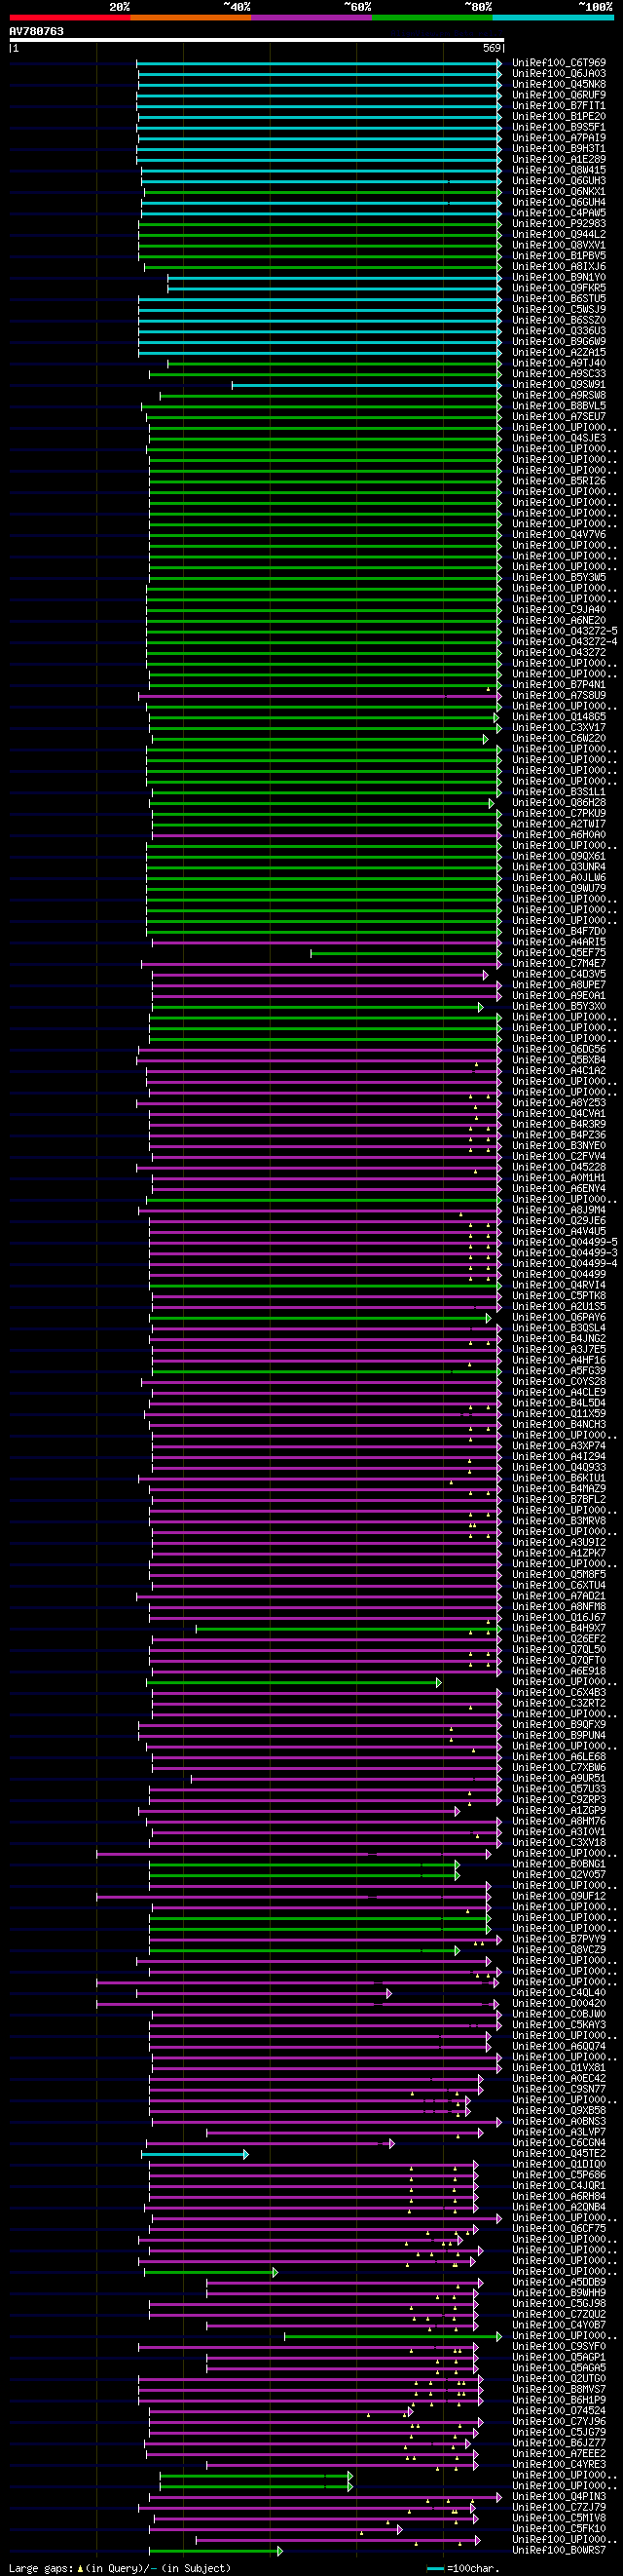Select hit label UniRef100_P92983
The width and height of the screenshot is (623, 2576).
[559, 224]
